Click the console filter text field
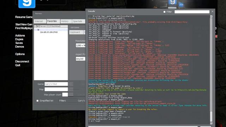Image resolution: width=226 pixels, height=127 pixels. point(192,12)
